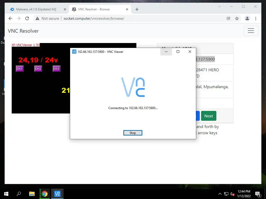Open the notification center icon
Image resolution: width=266 pixels, height=199 pixels.
click(x=258, y=194)
